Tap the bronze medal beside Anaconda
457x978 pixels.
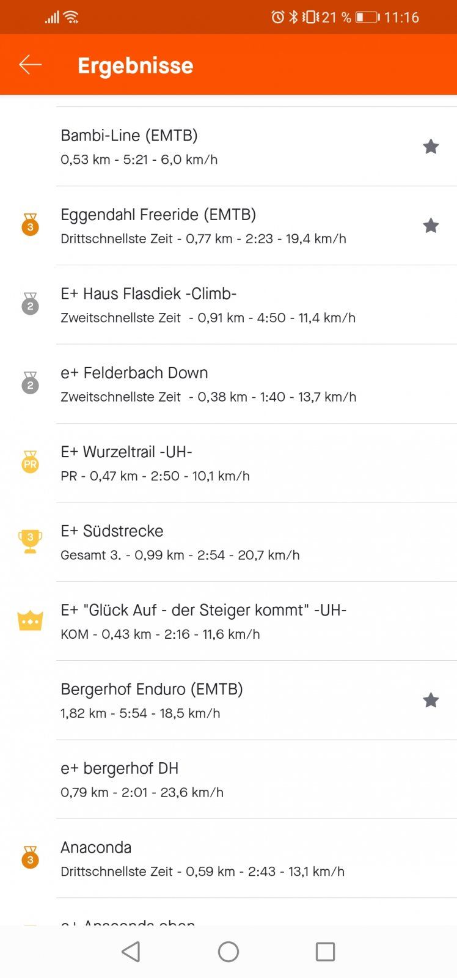pos(30,858)
